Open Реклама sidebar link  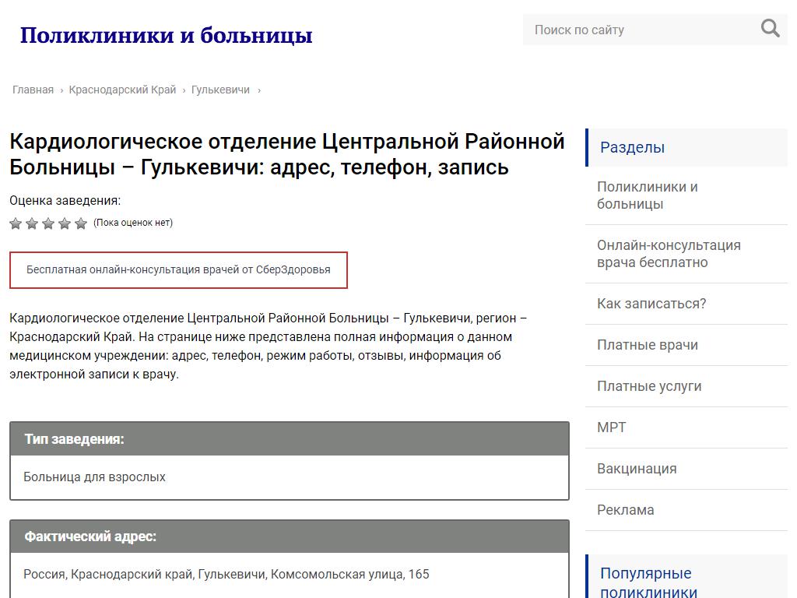tap(625, 510)
